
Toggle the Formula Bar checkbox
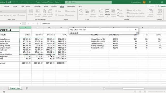click(70, 11)
